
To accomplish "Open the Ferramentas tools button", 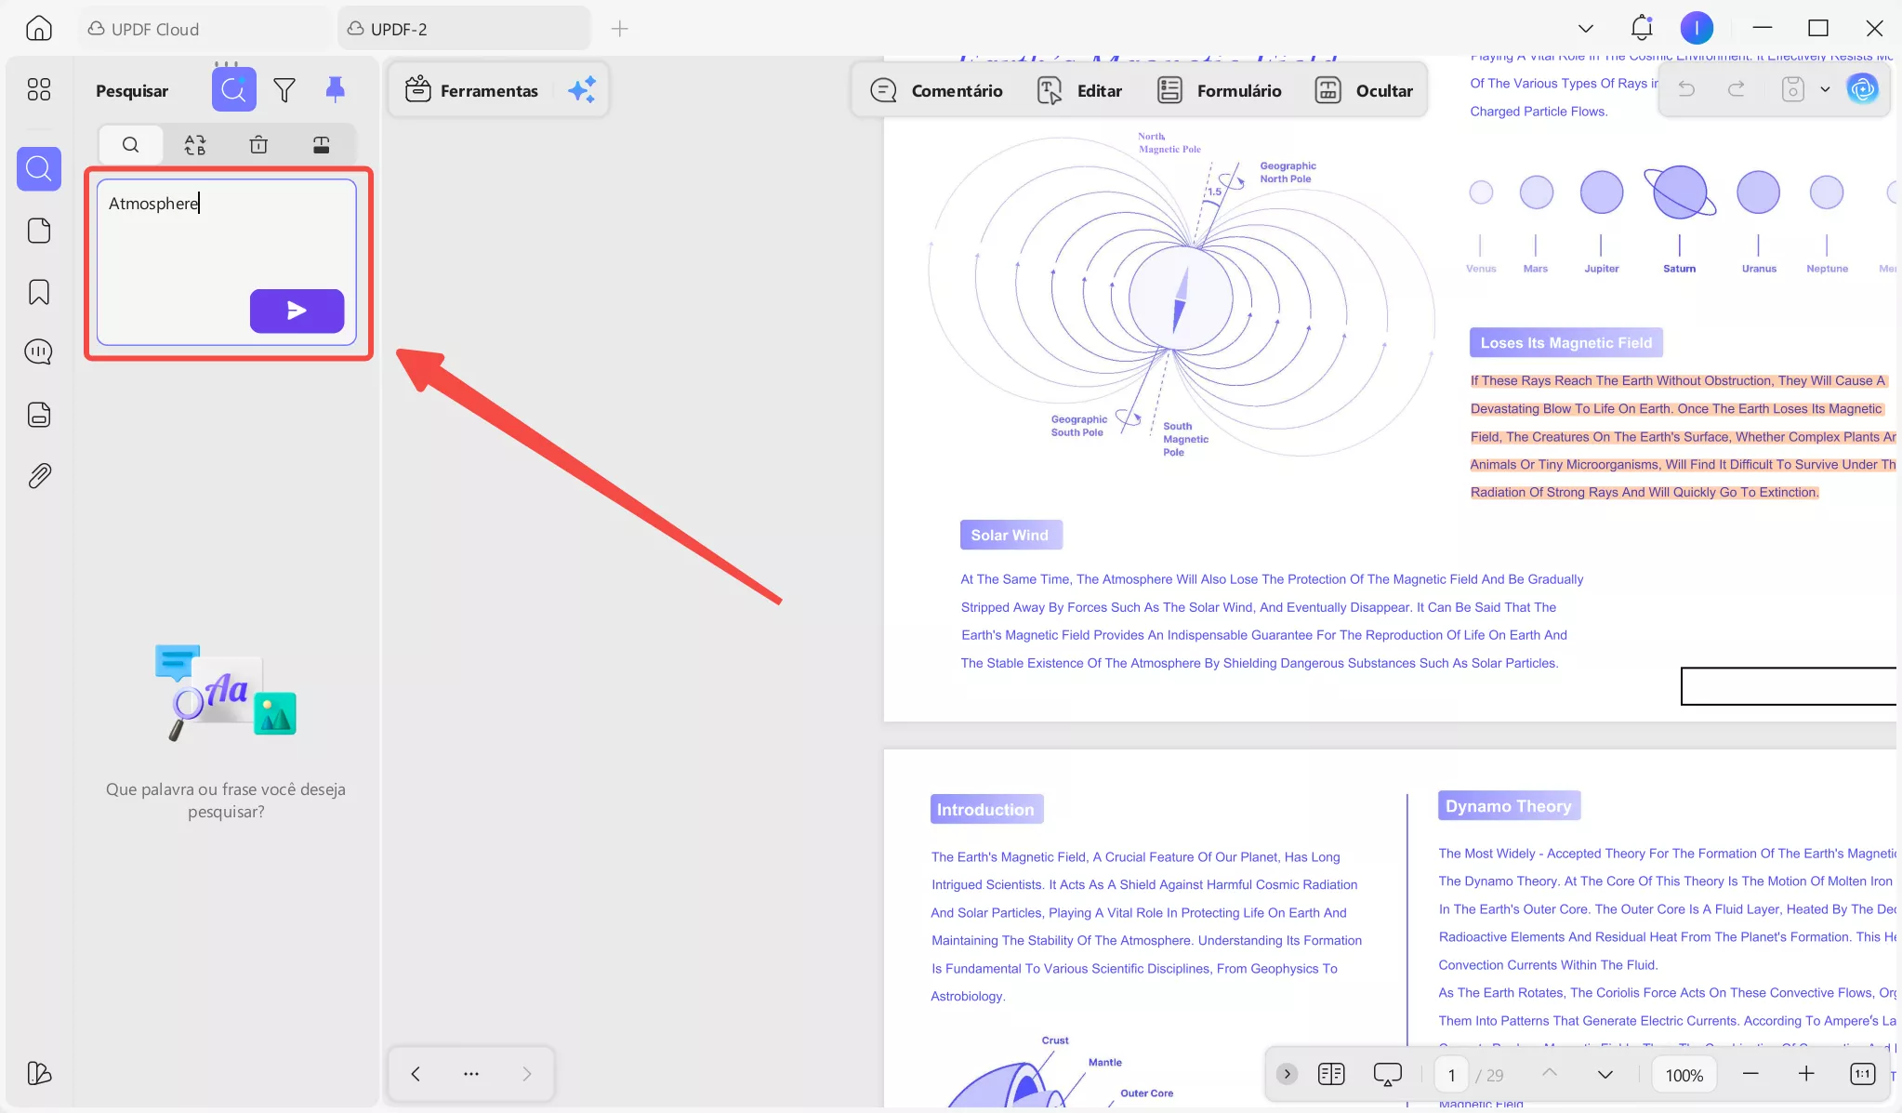I will coord(472,90).
